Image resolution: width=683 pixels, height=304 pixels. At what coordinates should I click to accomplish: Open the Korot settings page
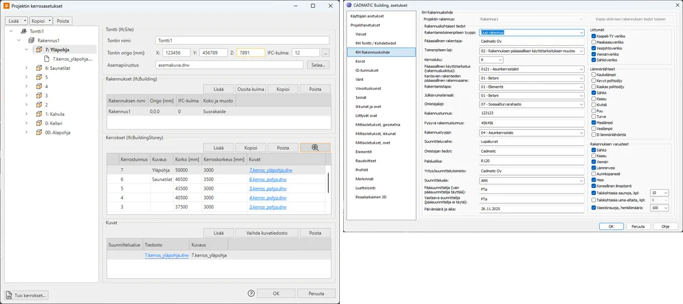click(360, 61)
